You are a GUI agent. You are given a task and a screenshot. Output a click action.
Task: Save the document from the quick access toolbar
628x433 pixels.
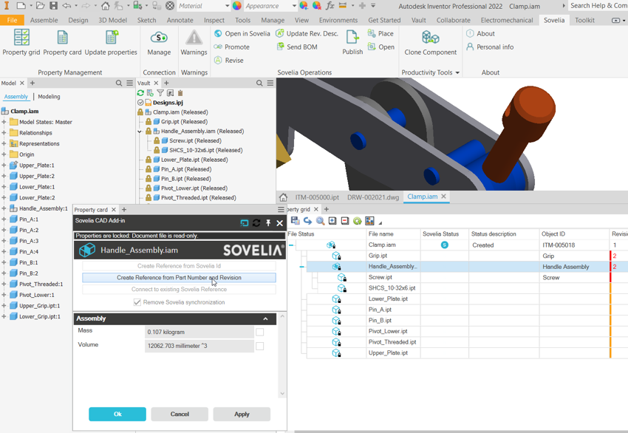point(53,6)
